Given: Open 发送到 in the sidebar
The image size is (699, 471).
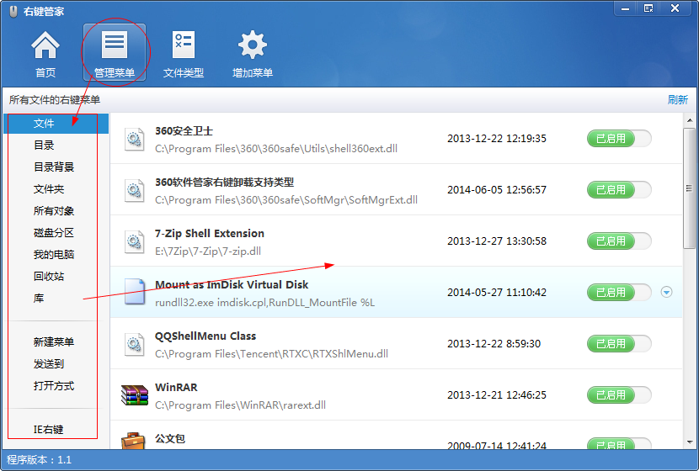Looking at the screenshot, I should [49, 364].
